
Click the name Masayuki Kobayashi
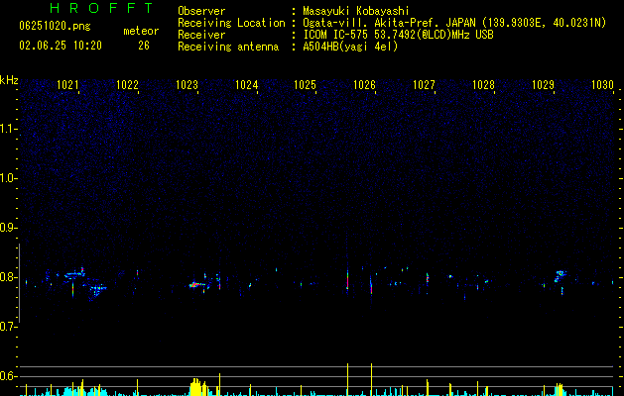(x=355, y=11)
